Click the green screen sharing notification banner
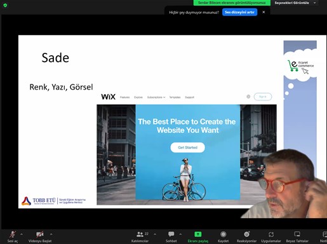Screen dimensions: 327x244 pos(232,3)
